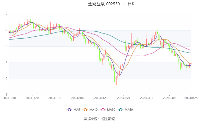Select the 20231030 date axis marker
This screenshot has width=199, height=121.
(9, 98)
